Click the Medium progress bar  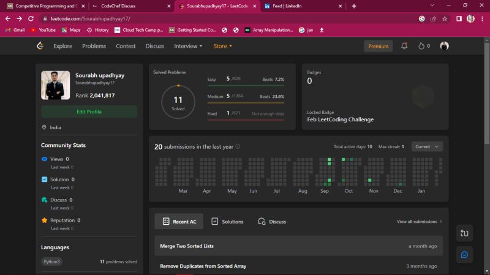click(246, 102)
